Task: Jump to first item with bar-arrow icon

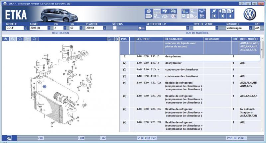Action: click(214, 16)
